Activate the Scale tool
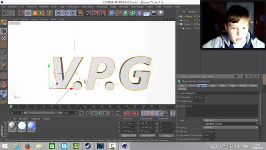Screen dimensions: 266x150 click(x=35, y=13)
